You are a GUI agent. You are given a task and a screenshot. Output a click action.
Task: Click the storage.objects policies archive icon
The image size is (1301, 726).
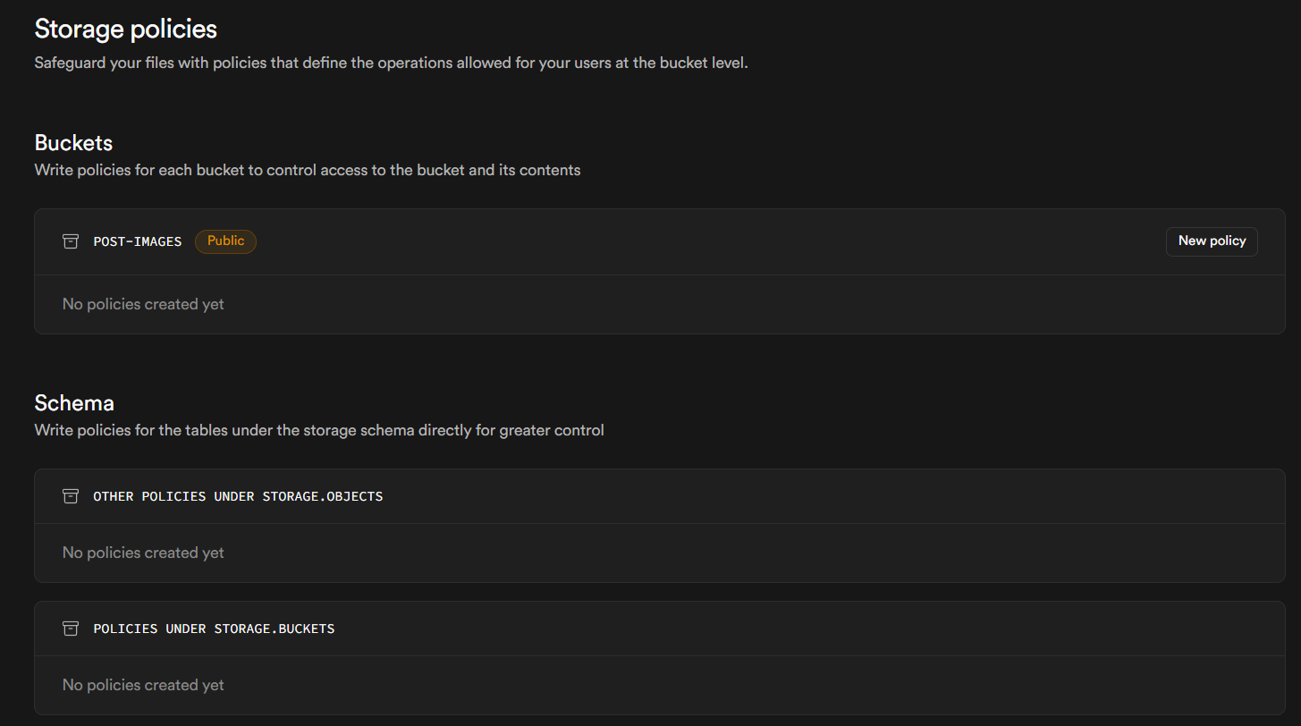(x=71, y=496)
